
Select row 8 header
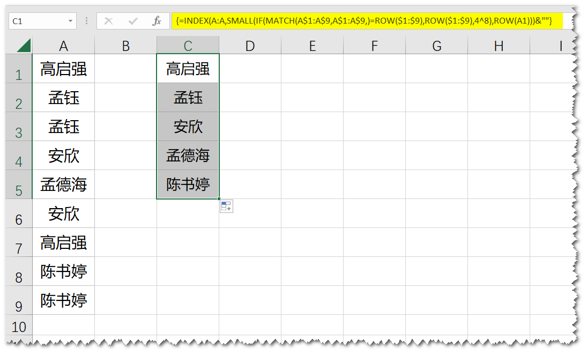[x=19, y=271]
